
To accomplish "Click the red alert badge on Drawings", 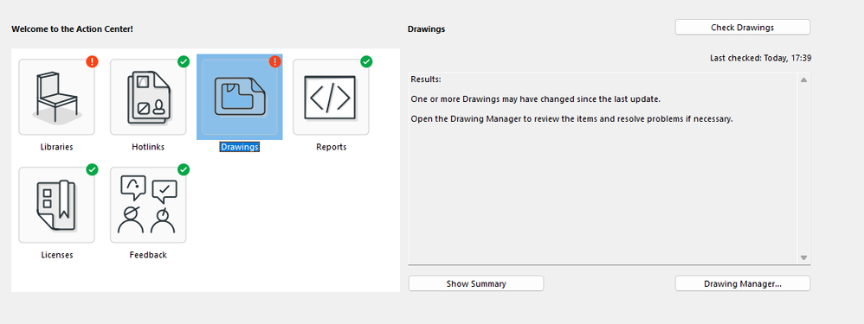I will (275, 61).
